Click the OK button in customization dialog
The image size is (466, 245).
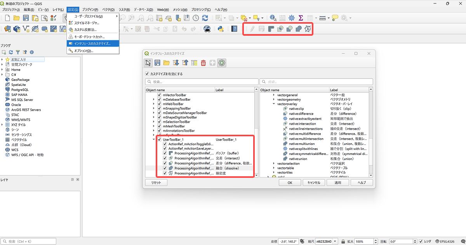pos(290,182)
